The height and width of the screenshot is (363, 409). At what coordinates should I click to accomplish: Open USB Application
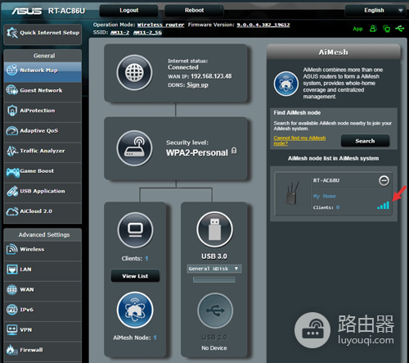(x=43, y=193)
